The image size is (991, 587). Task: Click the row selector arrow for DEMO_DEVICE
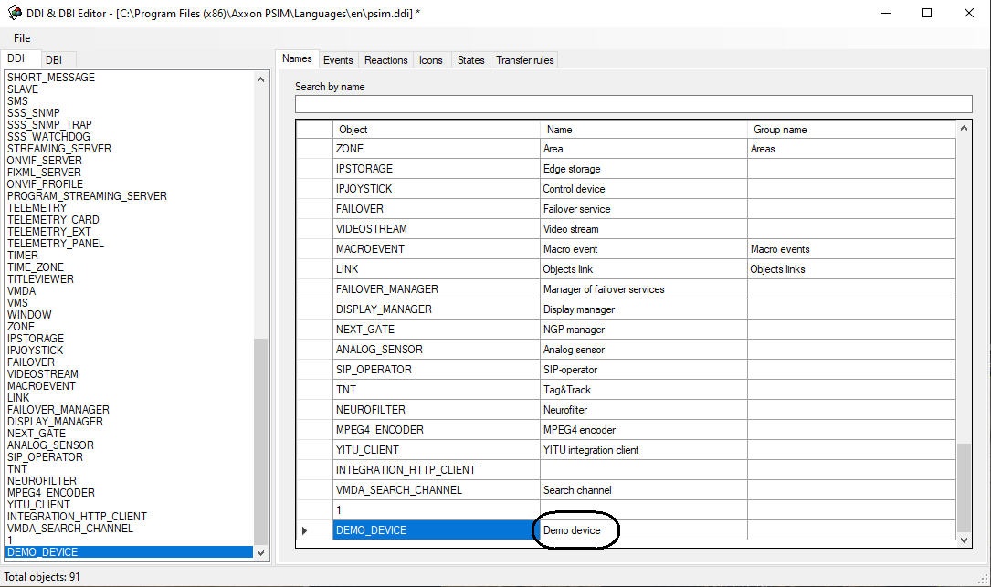(x=305, y=530)
